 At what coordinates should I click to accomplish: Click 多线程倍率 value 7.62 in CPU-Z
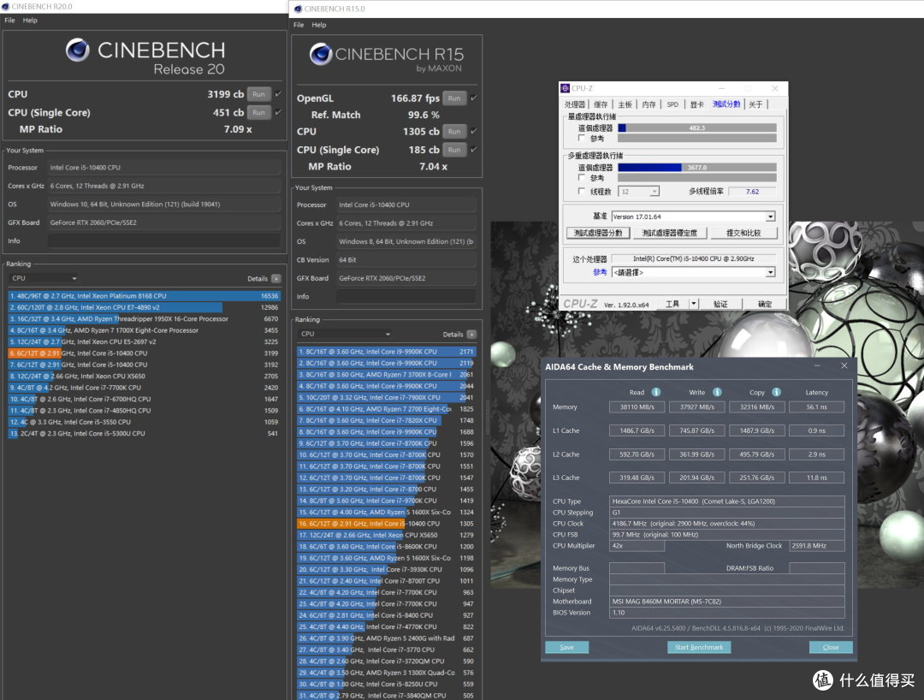point(752,192)
